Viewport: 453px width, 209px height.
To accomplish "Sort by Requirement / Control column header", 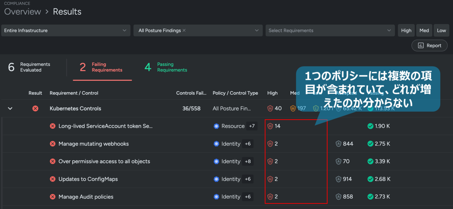I will pyautogui.click(x=74, y=93).
